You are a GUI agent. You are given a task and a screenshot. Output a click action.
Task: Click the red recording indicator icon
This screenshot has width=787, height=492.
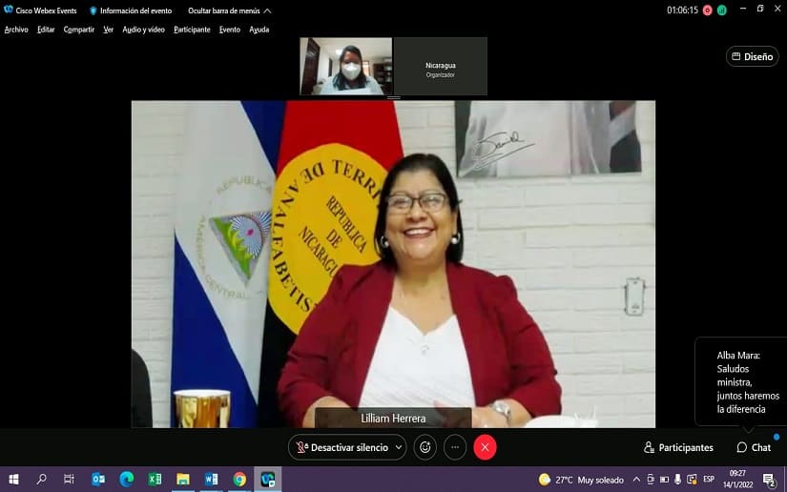pyautogui.click(x=708, y=10)
